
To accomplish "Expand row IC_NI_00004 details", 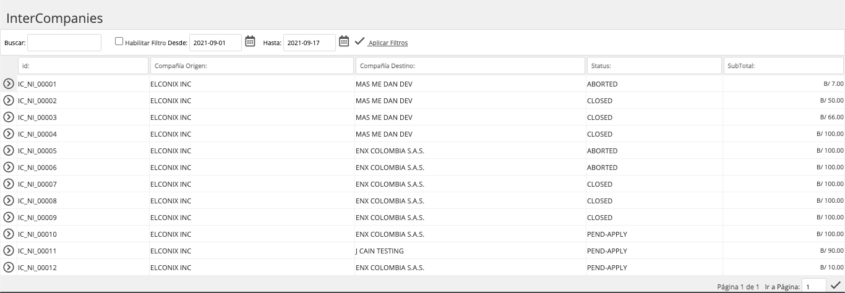I will pos(9,134).
